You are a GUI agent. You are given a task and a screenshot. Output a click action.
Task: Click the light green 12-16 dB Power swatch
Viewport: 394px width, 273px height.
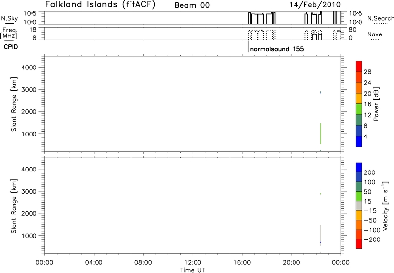[359, 109]
